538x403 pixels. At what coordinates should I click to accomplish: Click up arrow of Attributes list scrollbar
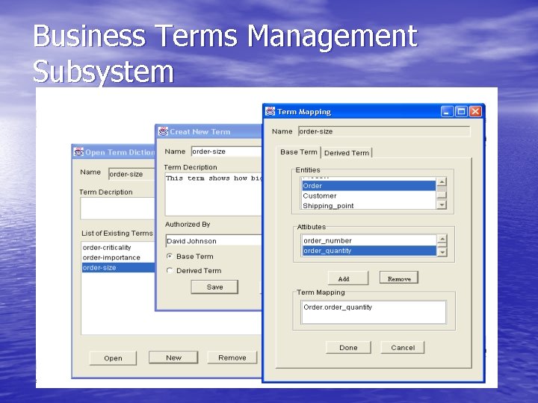[442, 239]
